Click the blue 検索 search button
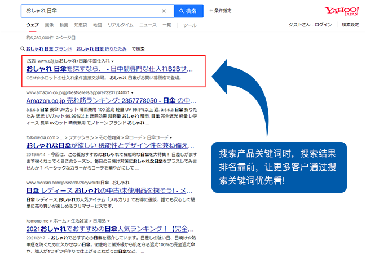Image resolution: width=366 pixels, height=258 pixels. click(188, 11)
